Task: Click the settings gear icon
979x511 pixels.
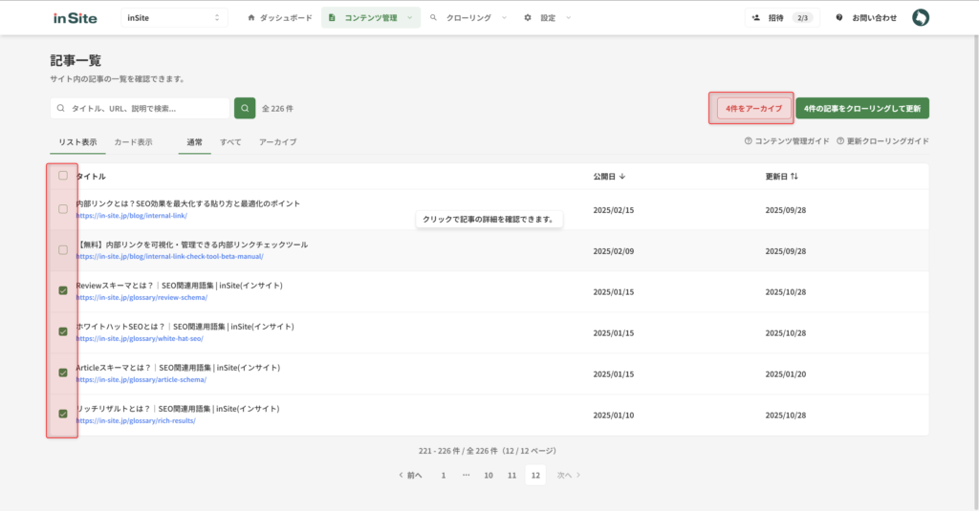Action: [528, 17]
